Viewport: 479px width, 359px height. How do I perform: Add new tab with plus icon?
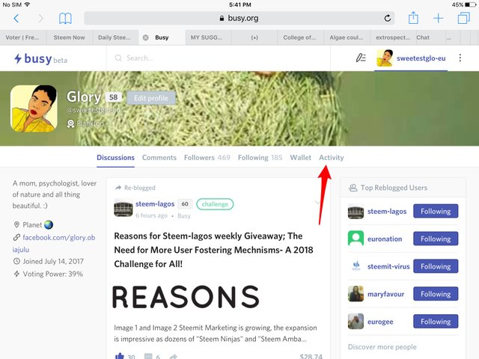438,18
